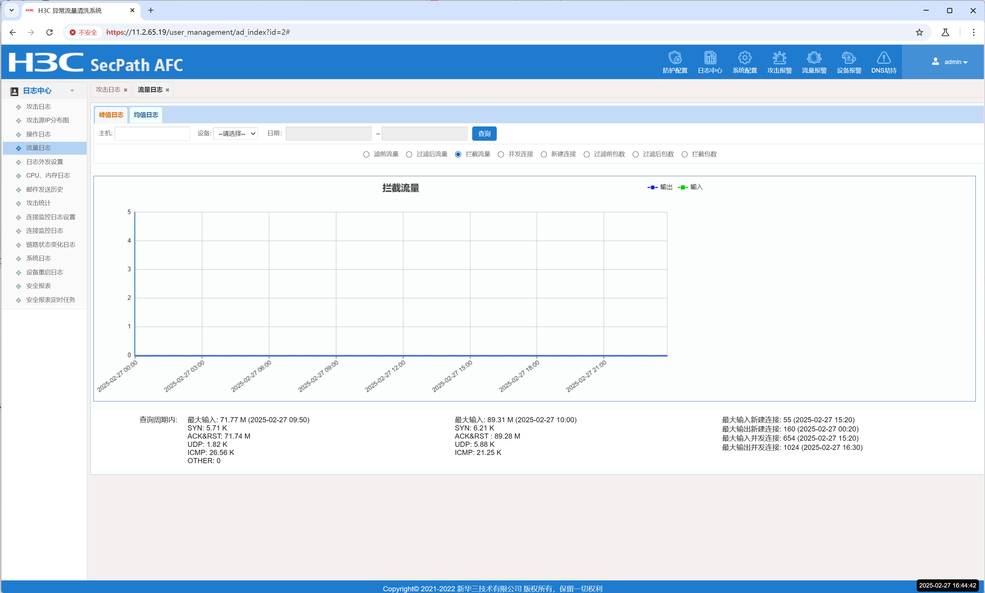
Task: Expand the admin user menu
Action: 956,62
